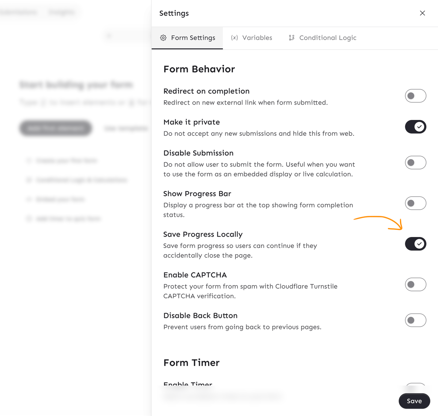Enable Redirect on completion toggle

415,96
